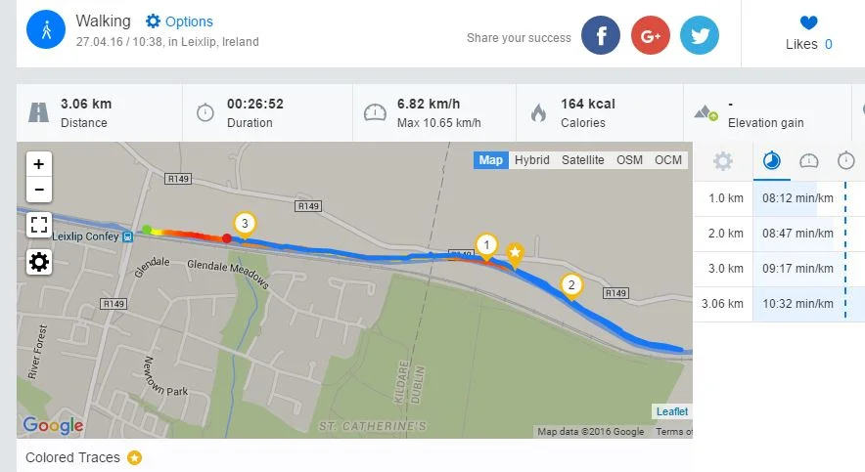This screenshot has height=472, width=865.
Task: Click the kilometer 3 map marker
Action: click(245, 224)
